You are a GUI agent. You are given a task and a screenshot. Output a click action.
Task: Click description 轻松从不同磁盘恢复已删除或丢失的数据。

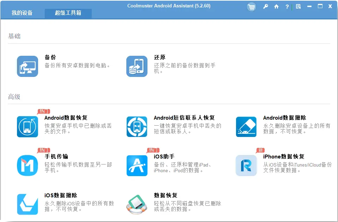click(188, 206)
